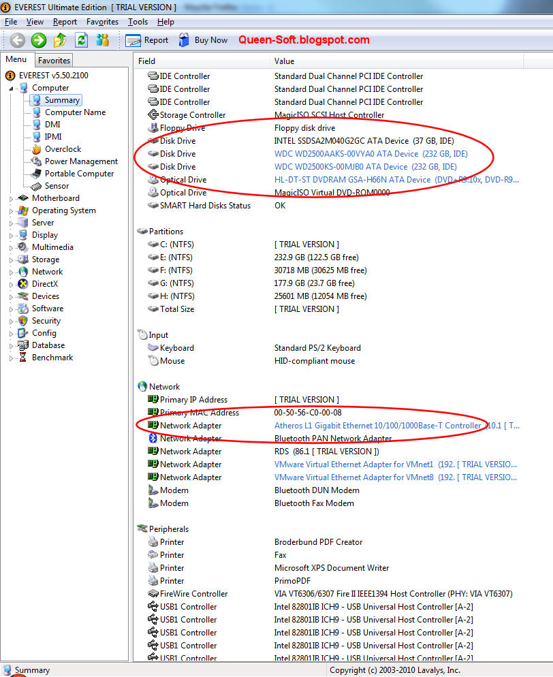Click the EVEREST v5.50.2100 root icon
553x677 pixels.
(x=10, y=76)
